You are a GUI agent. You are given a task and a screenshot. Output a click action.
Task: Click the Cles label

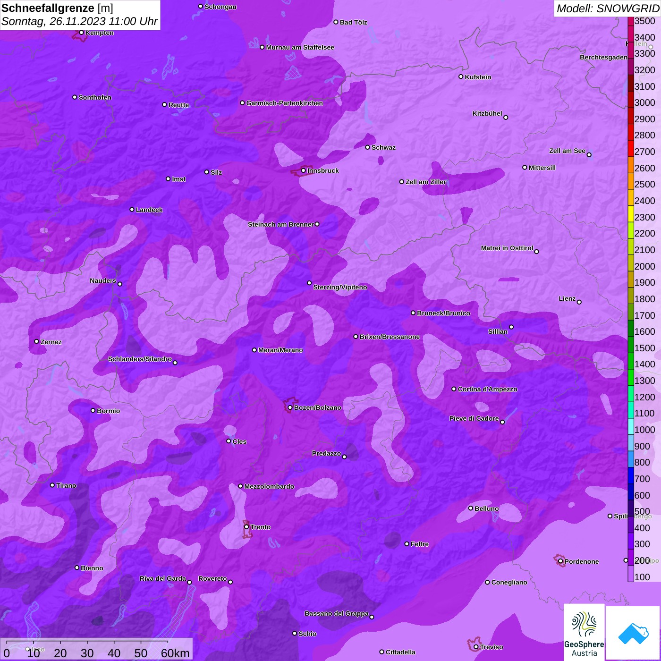(239, 441)
